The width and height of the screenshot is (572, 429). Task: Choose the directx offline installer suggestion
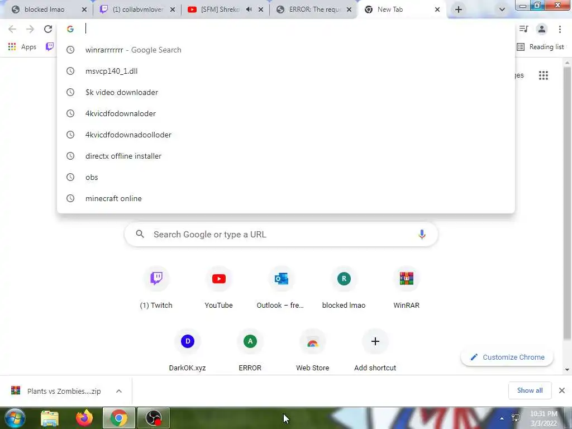click(x=286, y=156)
